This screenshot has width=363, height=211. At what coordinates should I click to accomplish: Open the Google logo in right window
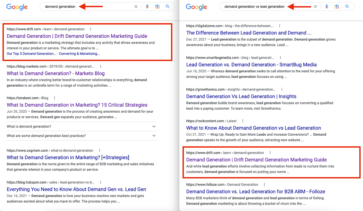[x=196, y=7]
